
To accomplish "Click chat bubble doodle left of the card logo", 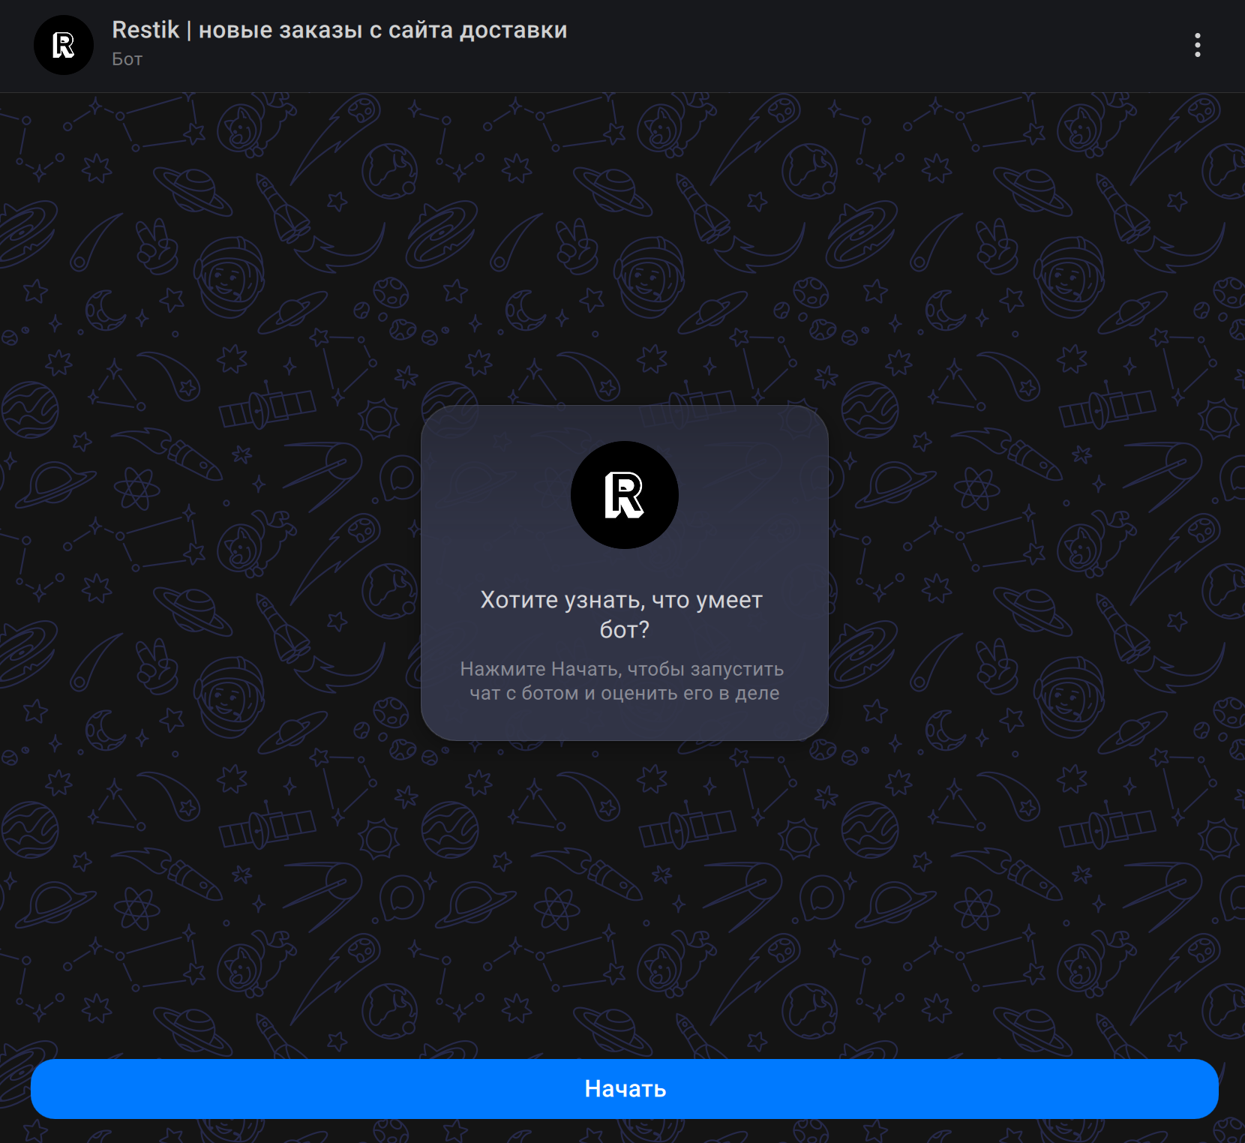I will click(x=400, y=478).
